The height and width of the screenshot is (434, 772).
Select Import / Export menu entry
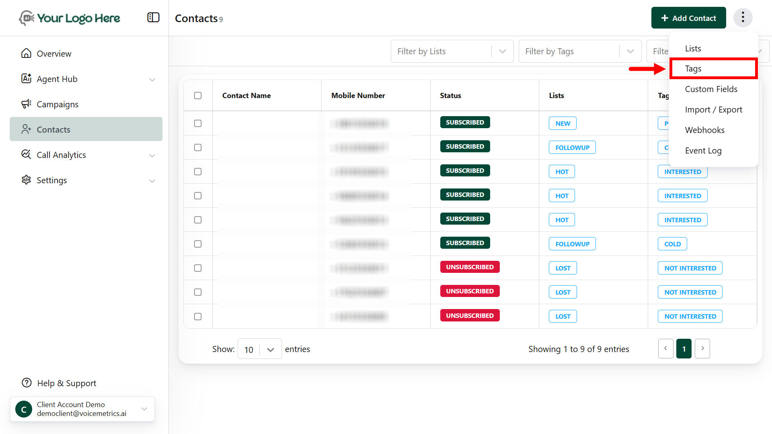pos(713,110)
